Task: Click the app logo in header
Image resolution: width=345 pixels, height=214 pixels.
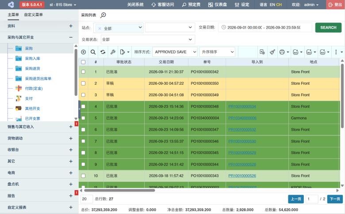Action: [11, 4]
